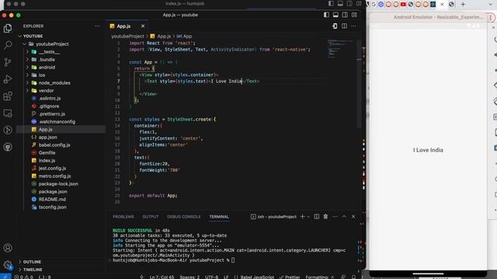497x279 pixels.
Task: Open .gitignore file
Action: (x=49, y=106)
